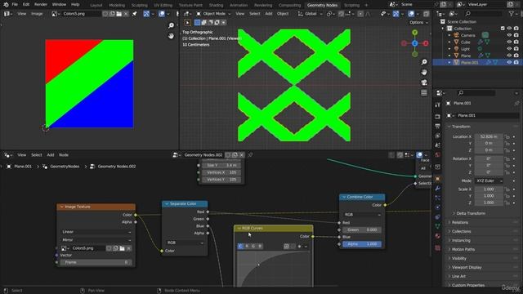Image resolution: width=523 pixels, height=294 pixels.
Task: Open the Output properties tab
Action: pos(438,127)
